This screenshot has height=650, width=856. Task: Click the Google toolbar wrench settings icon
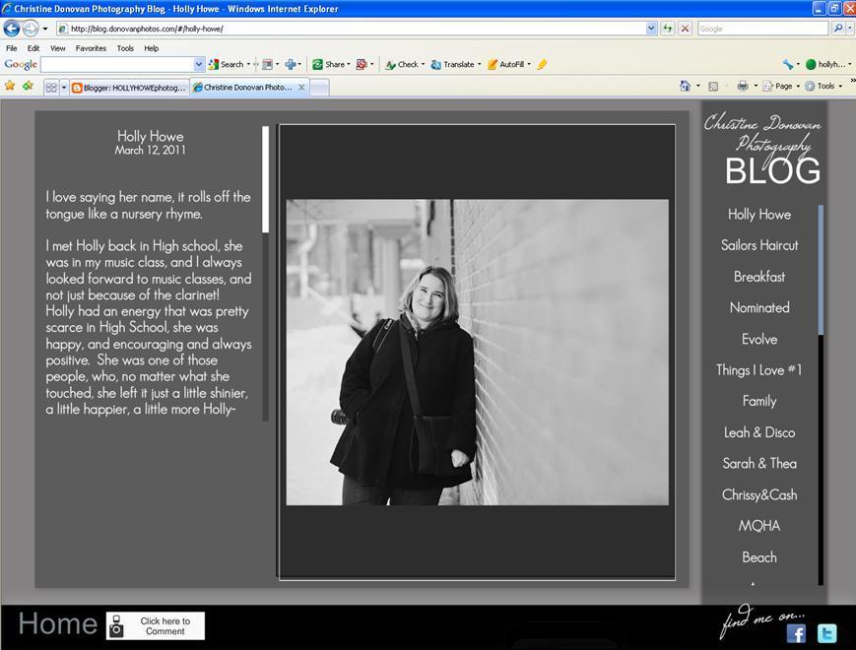pos(788,64)
